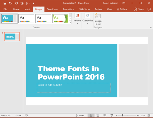
Task: Fit slide to current window icon
Action: (149, 116)
